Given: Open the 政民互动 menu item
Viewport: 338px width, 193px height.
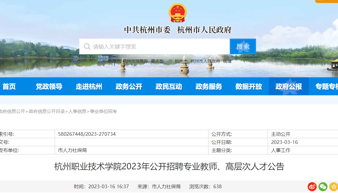Looking at the screenshot, I should coord(169,86).
